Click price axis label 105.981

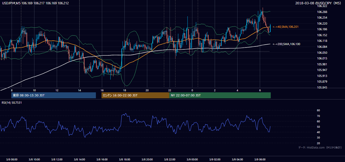(x=323, y=64)
